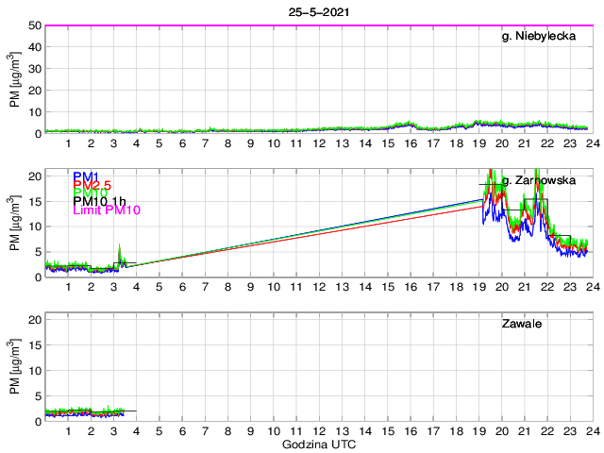
Task: Click hour 1 tick in bottom panel
Action: pyautogui.click(x=68, y=431)
